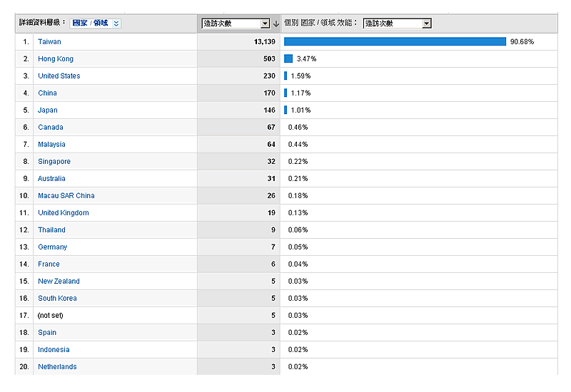
Task: Select the New Zealand link
Action: tap(59, 282)
